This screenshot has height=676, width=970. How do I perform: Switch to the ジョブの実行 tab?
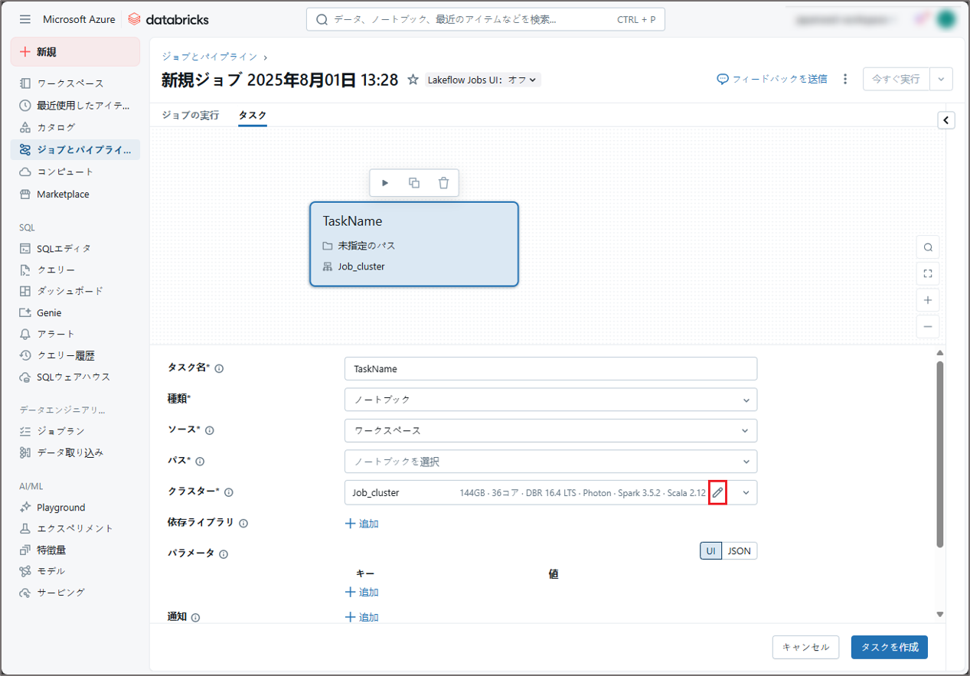191,116
